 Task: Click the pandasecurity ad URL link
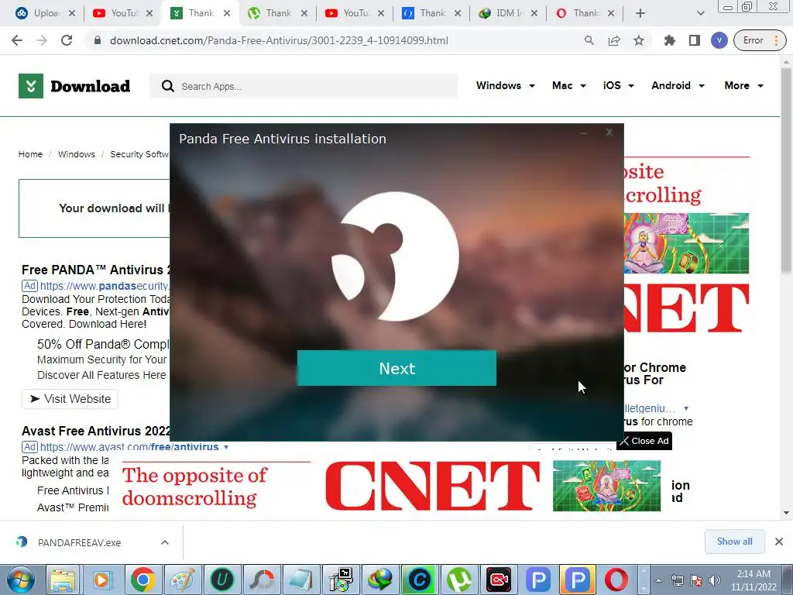(x=105, y=286)
